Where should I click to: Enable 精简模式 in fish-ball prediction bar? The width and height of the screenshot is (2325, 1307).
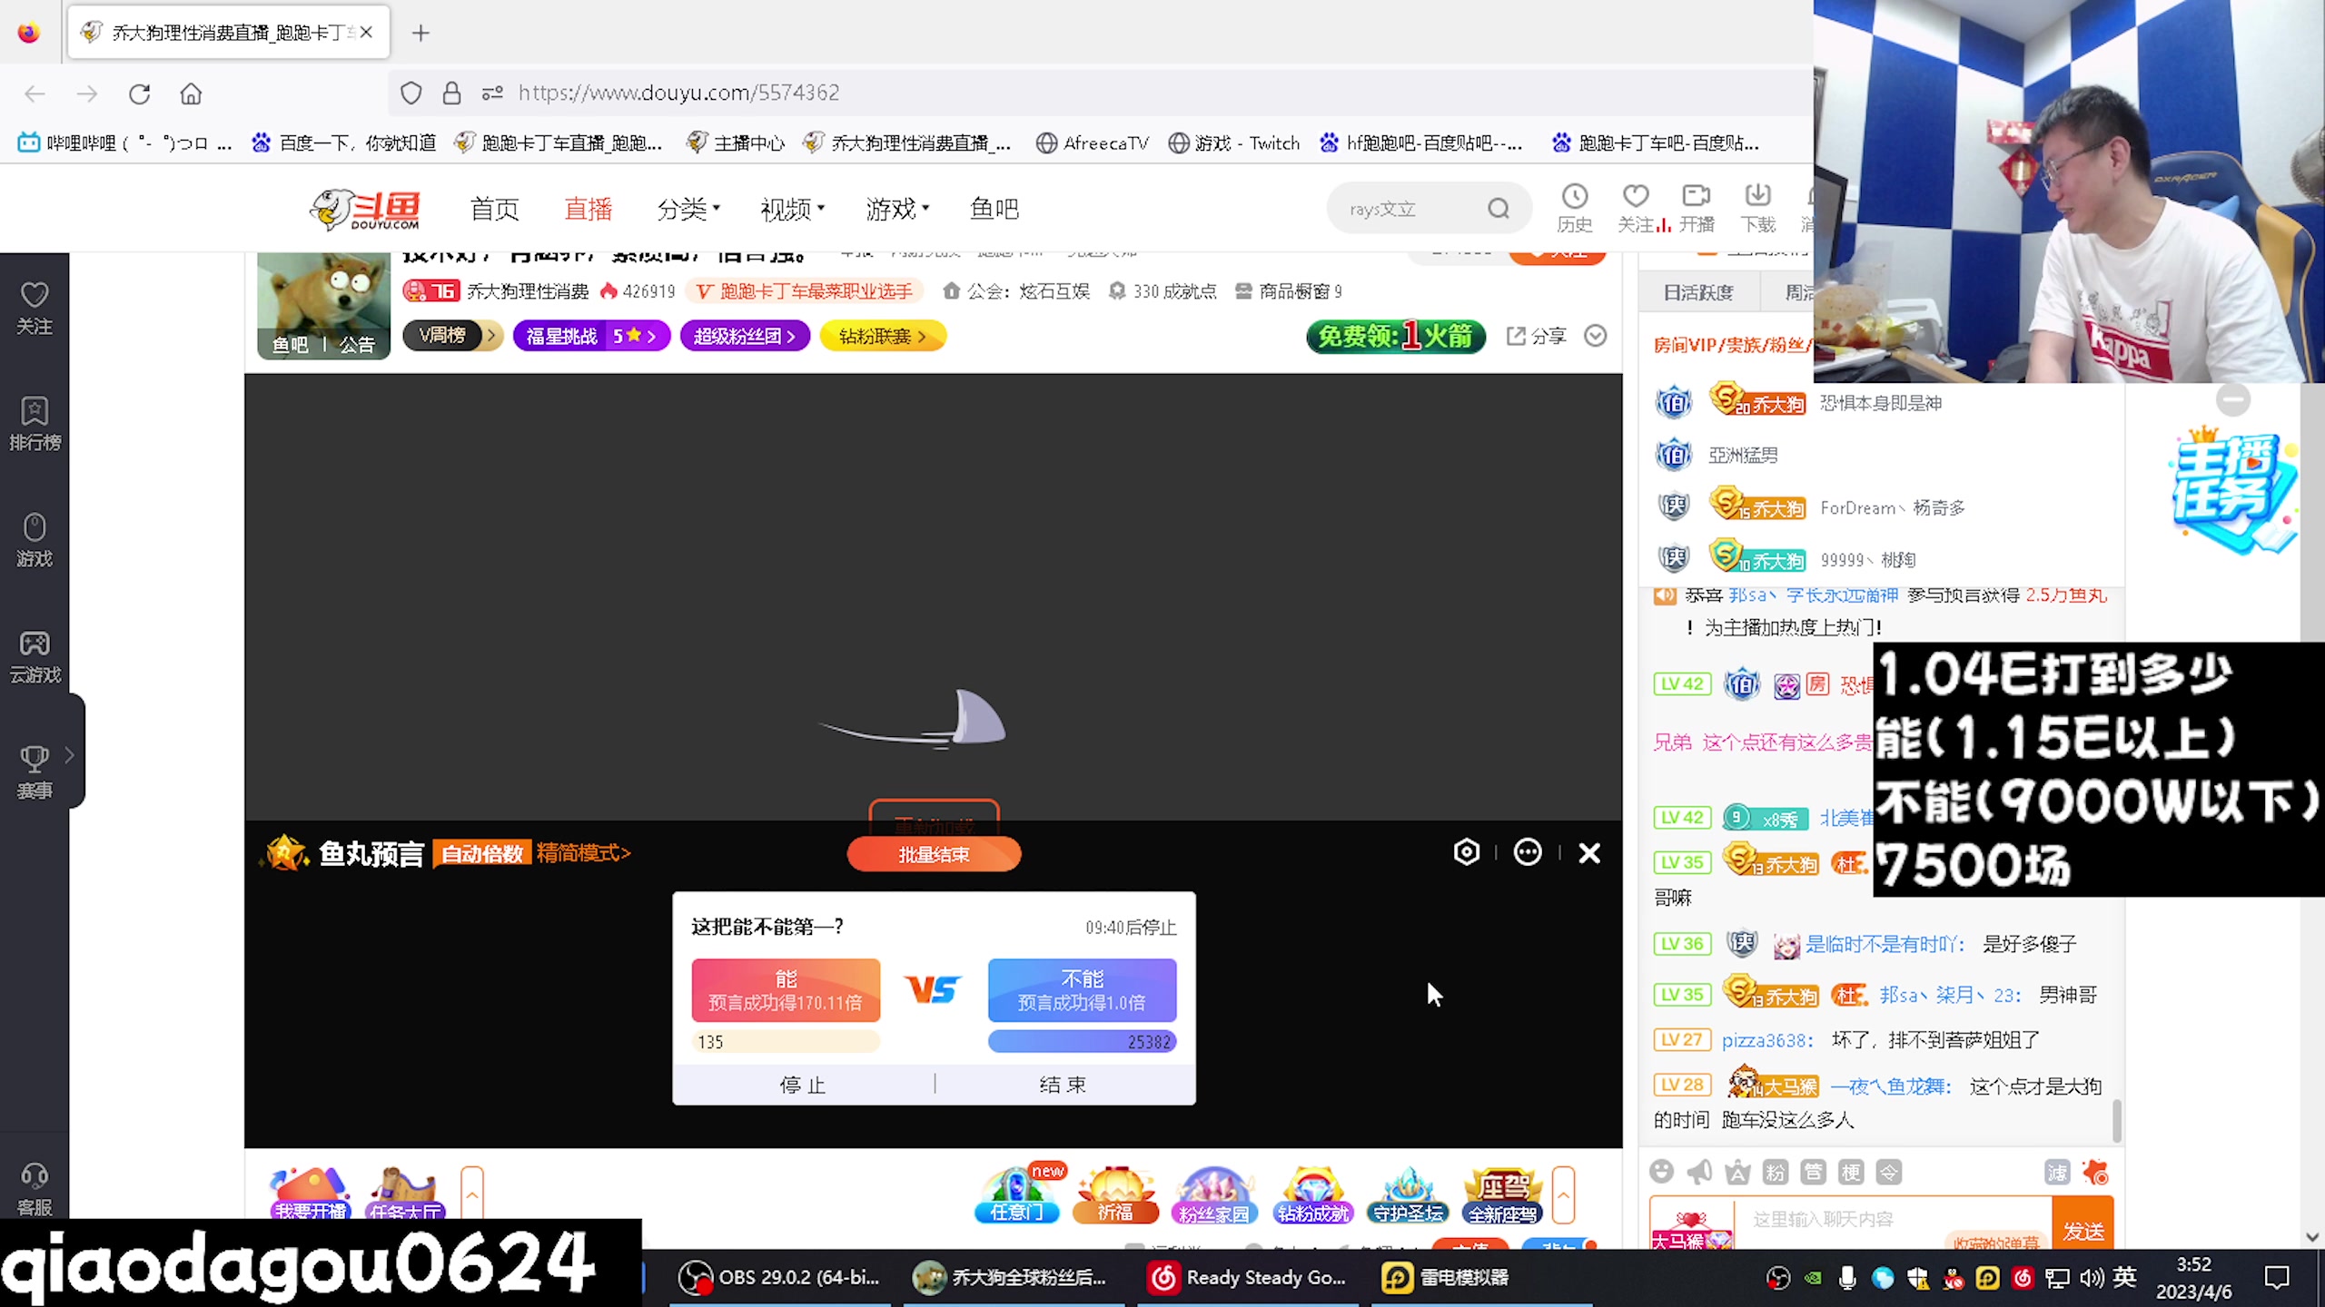coord(582,852)
